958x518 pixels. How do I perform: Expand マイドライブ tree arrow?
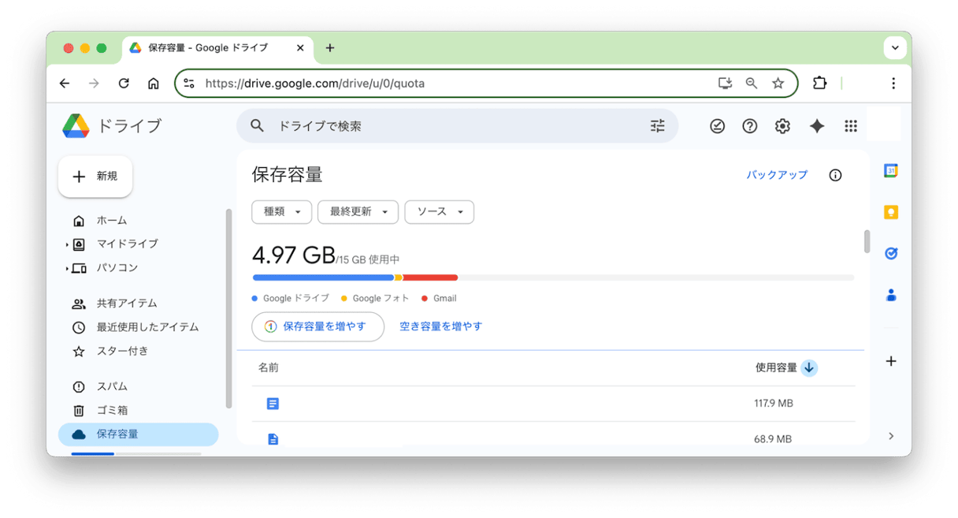tap(66, 245)
